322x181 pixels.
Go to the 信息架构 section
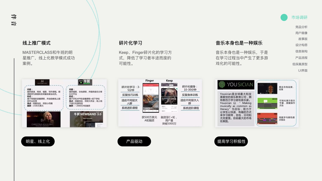click(301, 51)
